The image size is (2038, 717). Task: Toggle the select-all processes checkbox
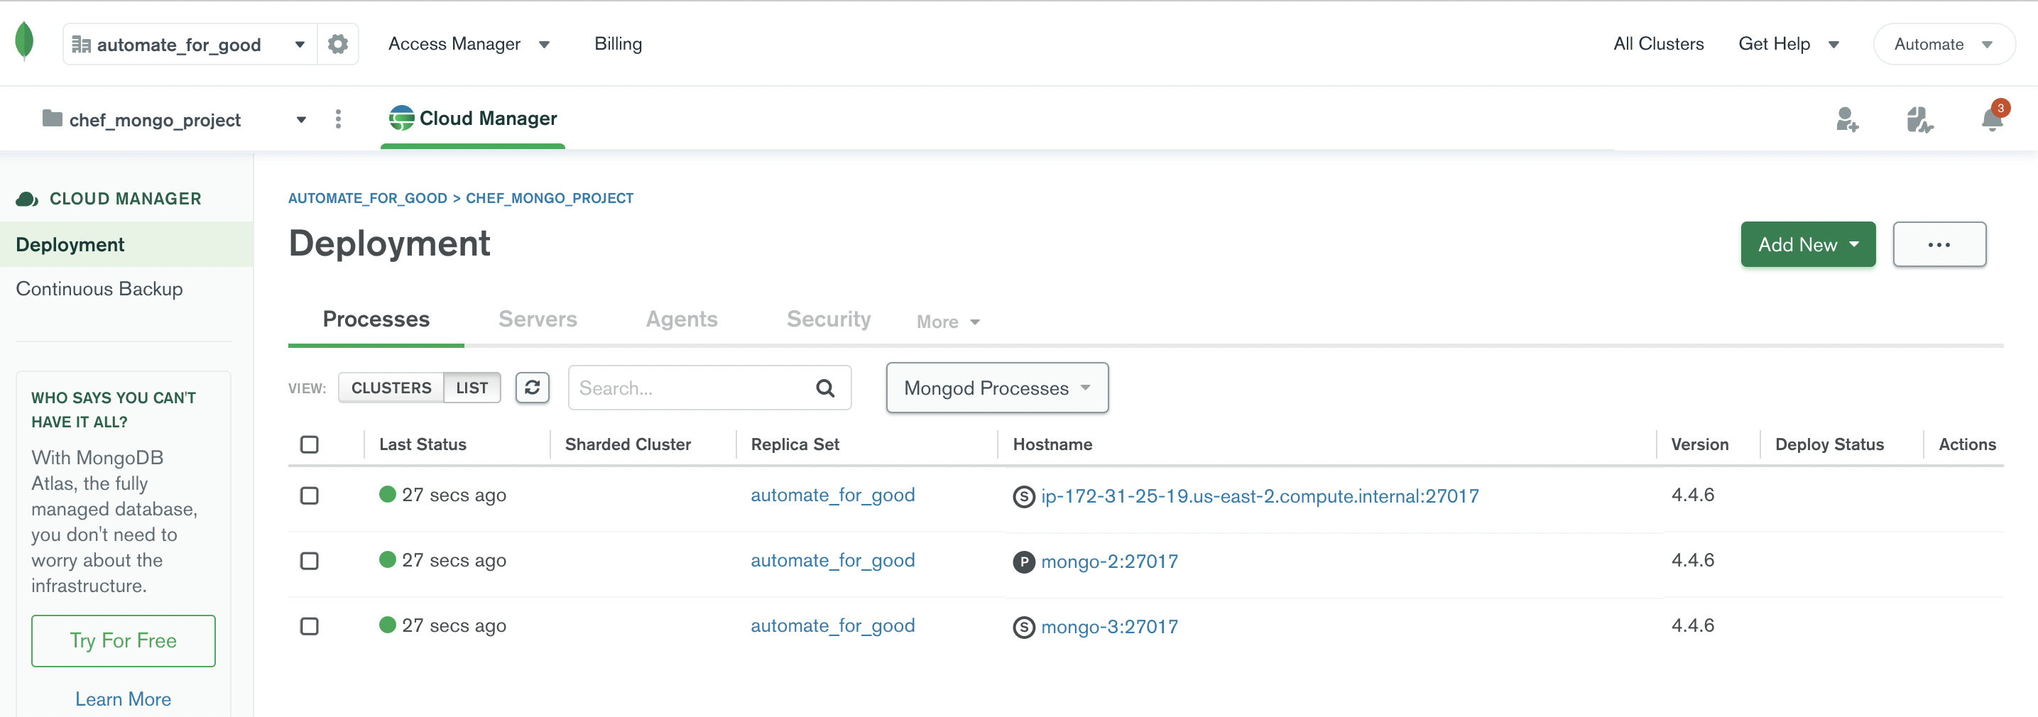tap(310, 444)
